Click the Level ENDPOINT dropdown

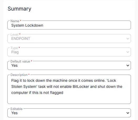pos(69,39)
